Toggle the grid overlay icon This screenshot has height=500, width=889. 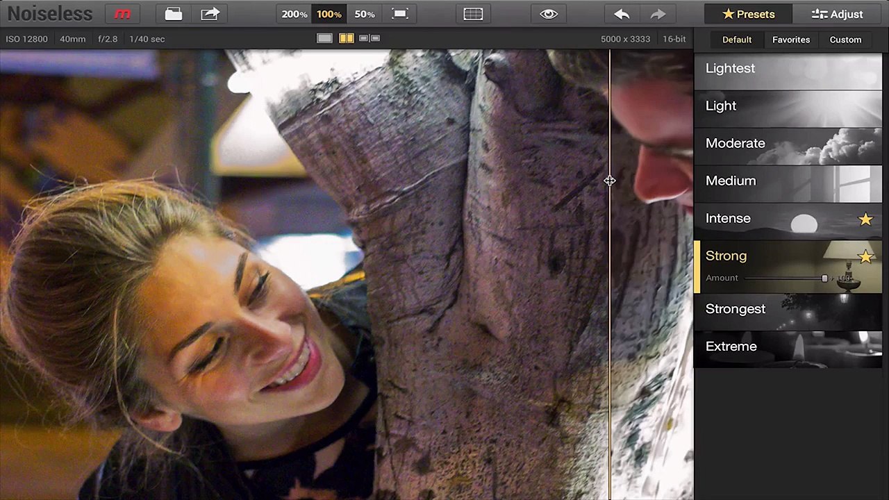(473, 14)
